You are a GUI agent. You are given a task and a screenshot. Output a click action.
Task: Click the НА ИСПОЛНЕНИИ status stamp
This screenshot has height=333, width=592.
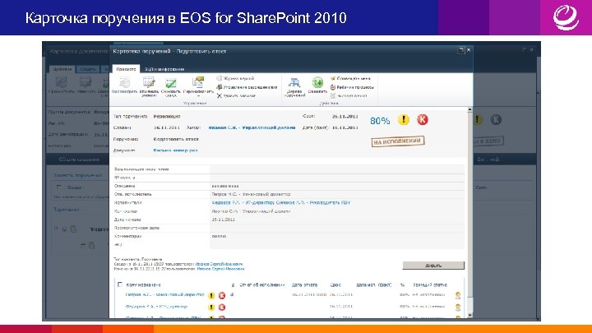pos(398,141)
